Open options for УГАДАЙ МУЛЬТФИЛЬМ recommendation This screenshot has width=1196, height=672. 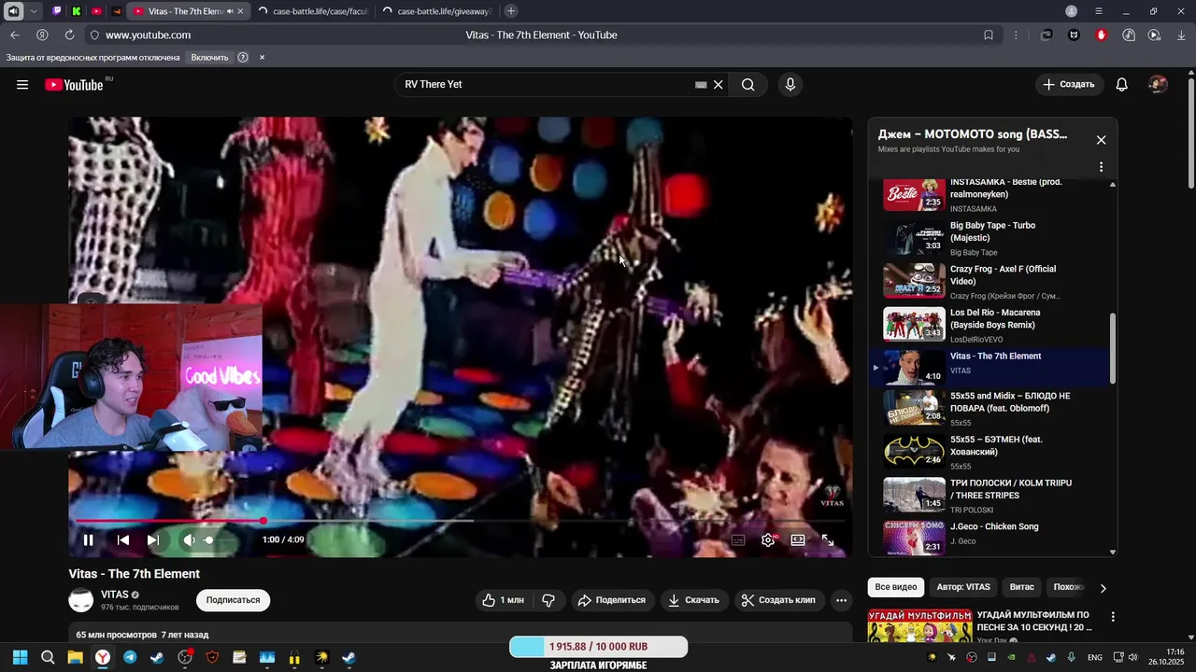coord(1113,617)
